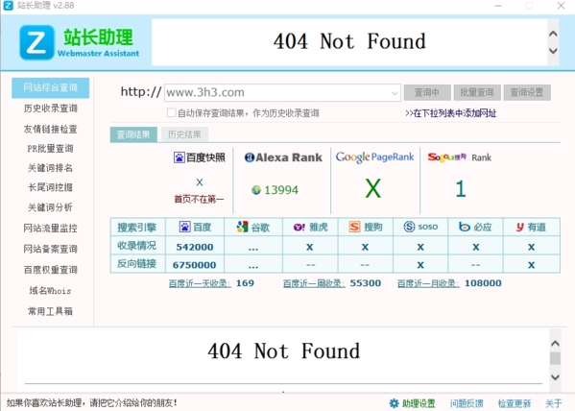Open PR批量查询 in the sidebar
Image resolution: width=575 pixels, height=411 pixels.
(x=51, y=149)
